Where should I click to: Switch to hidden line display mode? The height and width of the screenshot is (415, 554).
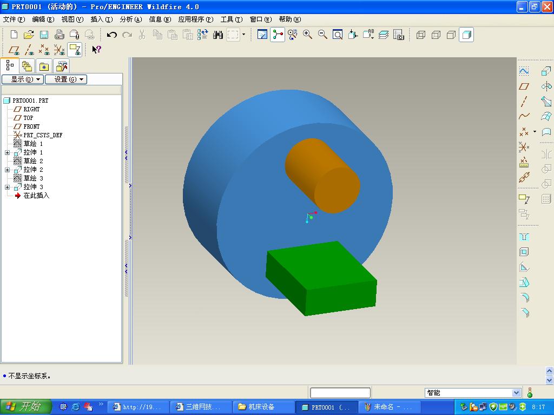pos(436,35)
